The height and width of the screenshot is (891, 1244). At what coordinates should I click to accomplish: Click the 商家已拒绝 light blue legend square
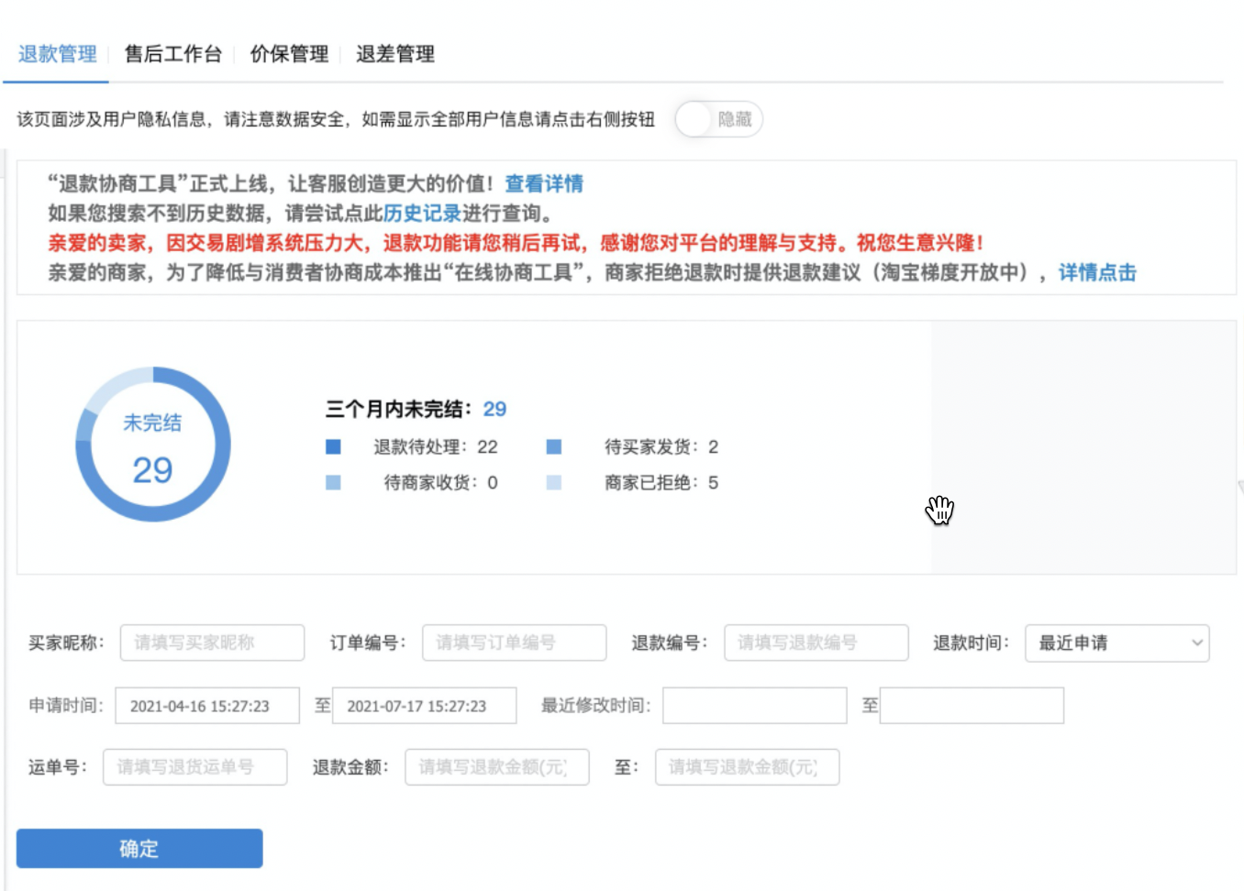click(553, 482)
